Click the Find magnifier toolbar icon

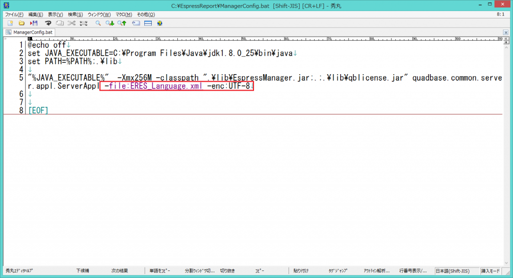98,23
